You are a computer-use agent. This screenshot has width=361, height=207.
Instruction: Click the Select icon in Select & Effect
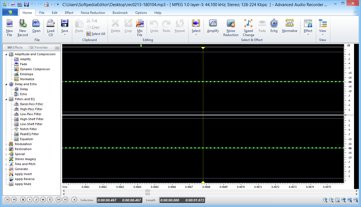tap(196, 23)
